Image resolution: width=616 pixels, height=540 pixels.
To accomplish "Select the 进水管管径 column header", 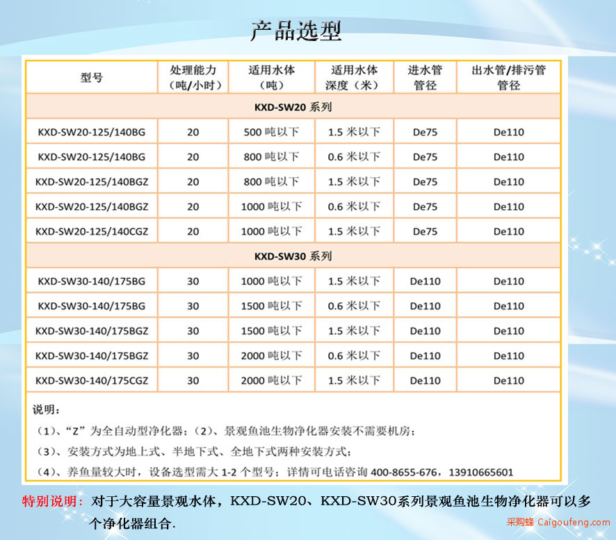I will (x=425, y=78).
